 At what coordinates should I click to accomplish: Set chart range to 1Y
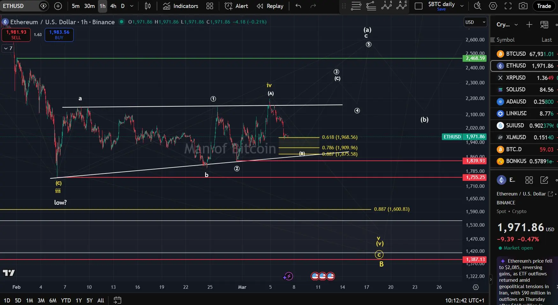[x=79, y=300]
